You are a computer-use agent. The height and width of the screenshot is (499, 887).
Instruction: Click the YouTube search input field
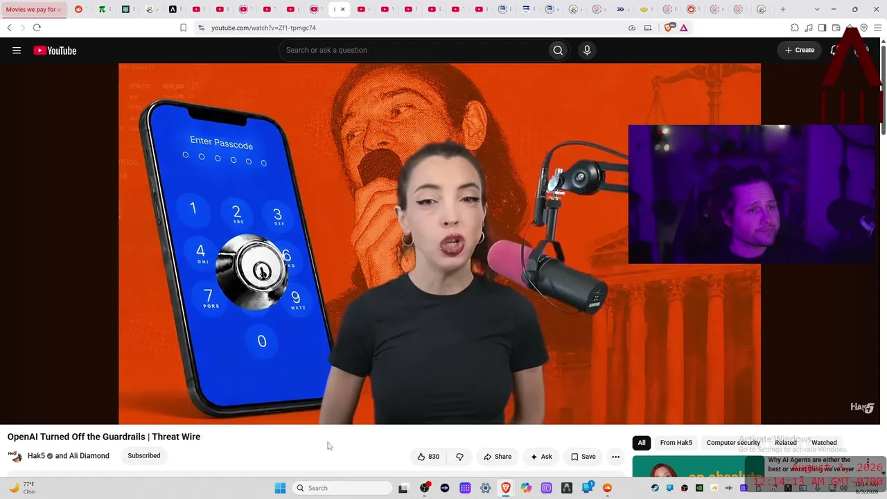[412, 50]
